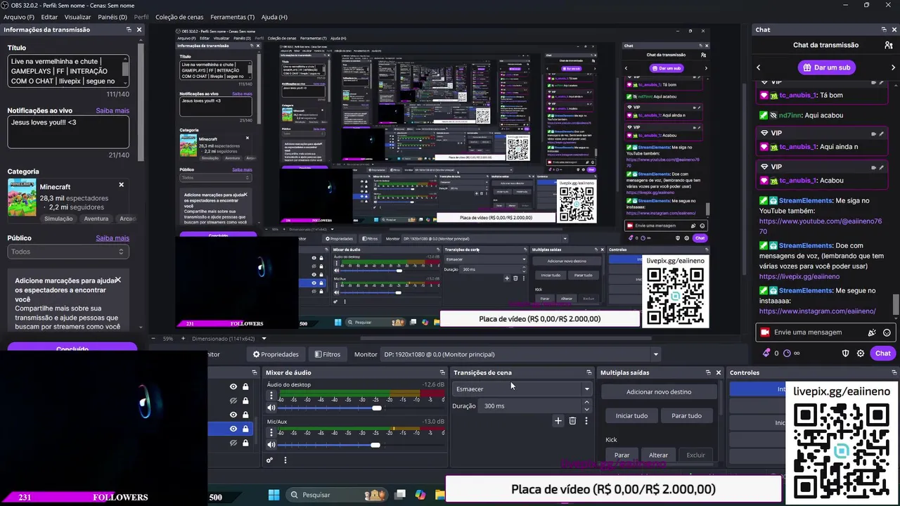Click the Notificações ao vivo text field

coord(68,132)
